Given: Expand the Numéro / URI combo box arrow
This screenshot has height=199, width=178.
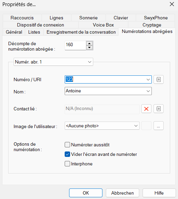Looking at the screenshot, I should 148,79.
